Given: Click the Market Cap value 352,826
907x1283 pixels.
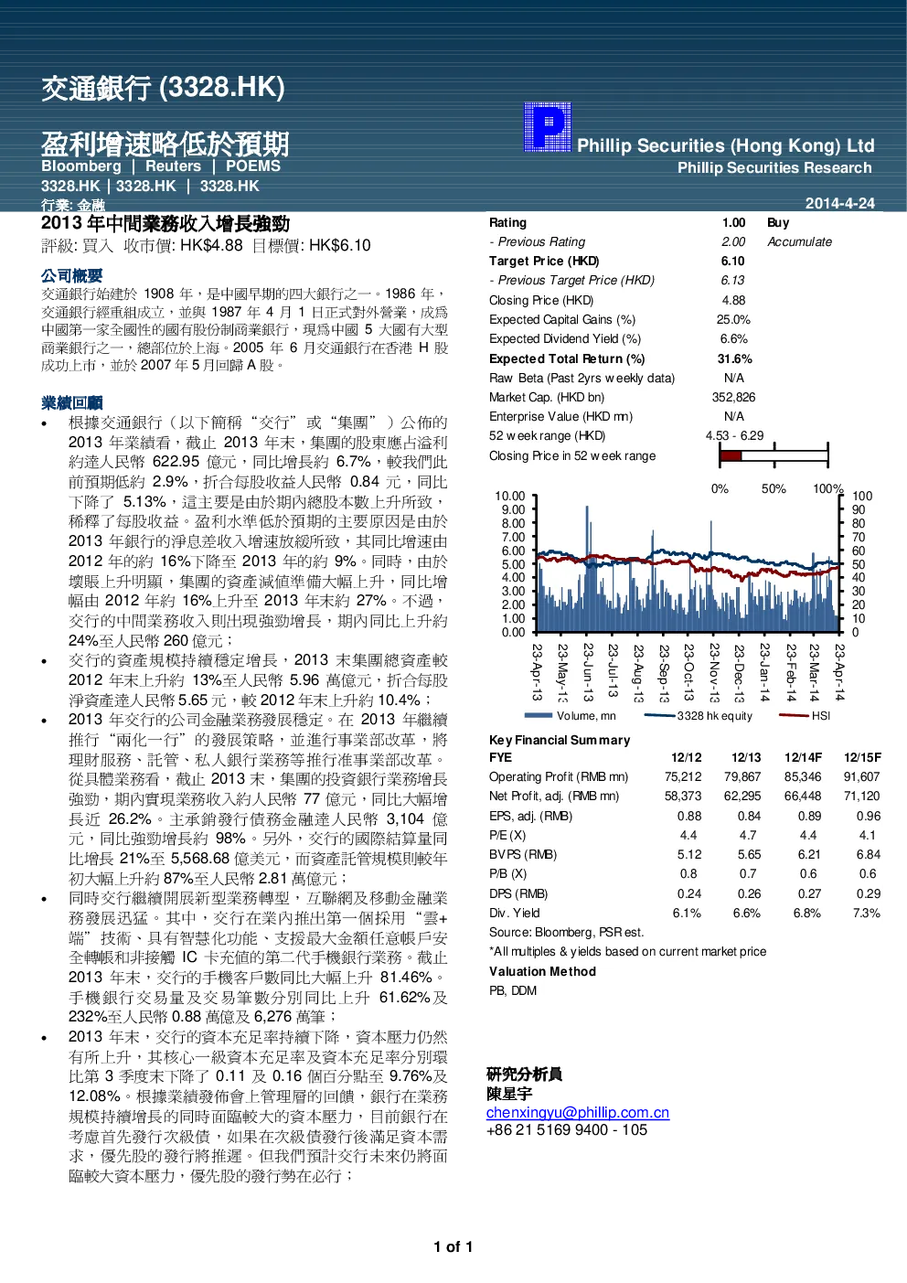Looking at the screenshot, I should click(733, 397).
